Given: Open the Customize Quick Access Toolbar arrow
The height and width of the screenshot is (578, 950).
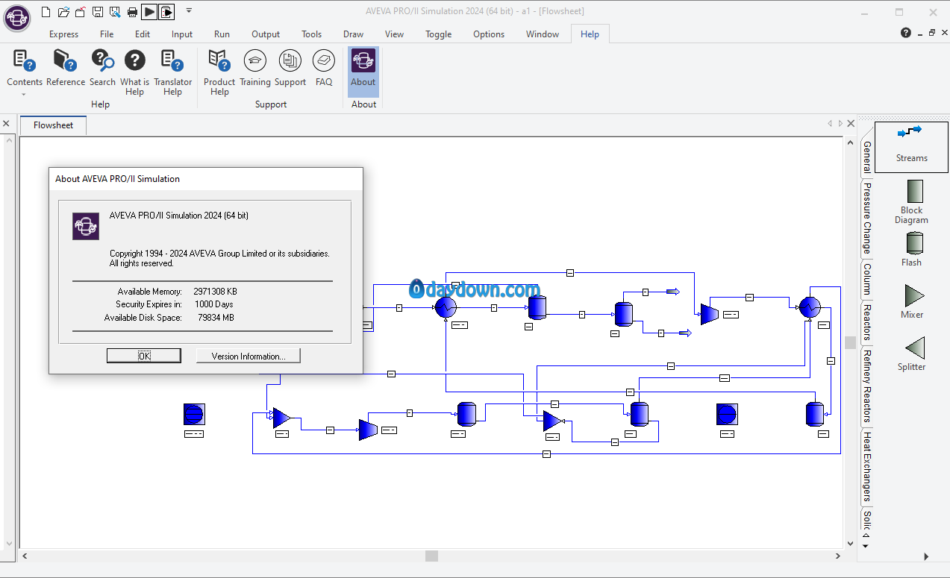Looking at the screenshot, I should point(189,10).
